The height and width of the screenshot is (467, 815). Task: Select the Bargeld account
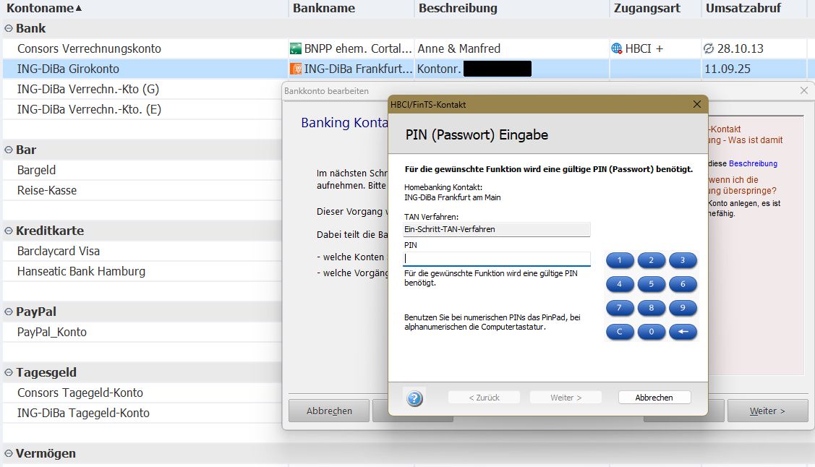click(x=142, y=170)
